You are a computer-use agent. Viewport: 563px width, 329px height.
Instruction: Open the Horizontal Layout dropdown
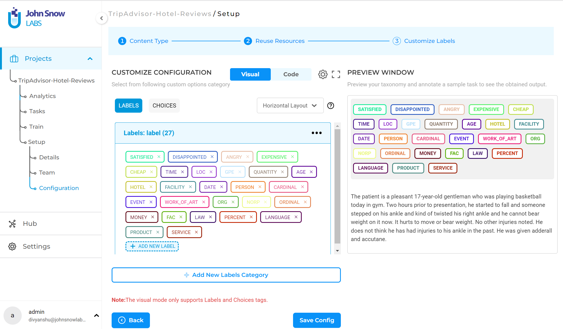(x=290, y=106)
